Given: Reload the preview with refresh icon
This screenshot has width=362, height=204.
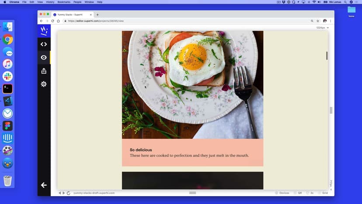Looking at the screenshot, I should point(69,193).
